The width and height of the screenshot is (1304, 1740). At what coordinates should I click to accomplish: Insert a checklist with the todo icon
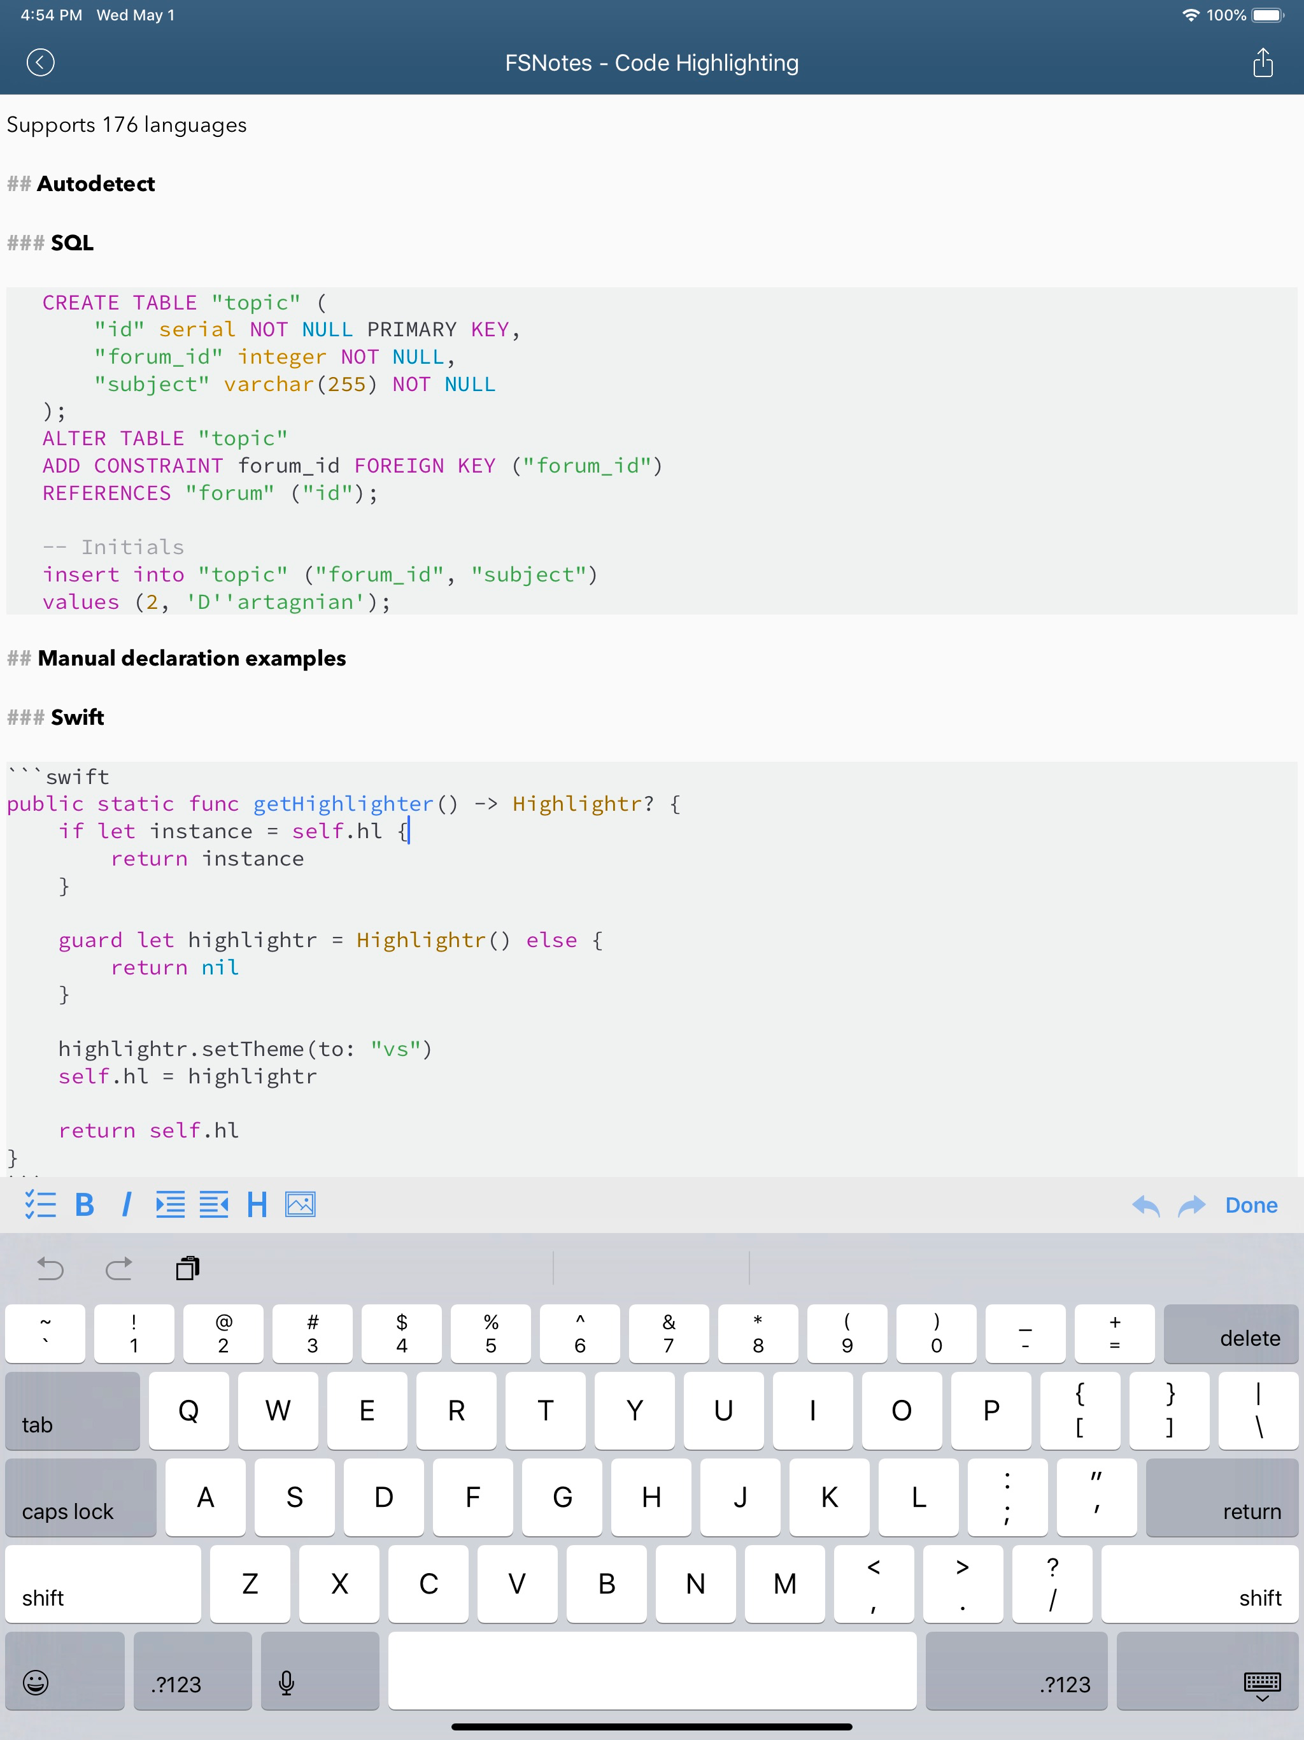pyautogui.click(x=40, y=1204)
